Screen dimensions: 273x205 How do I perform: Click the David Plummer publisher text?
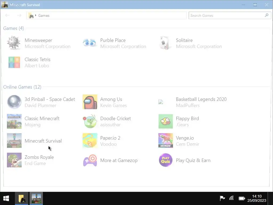click(x=41, y=105)
